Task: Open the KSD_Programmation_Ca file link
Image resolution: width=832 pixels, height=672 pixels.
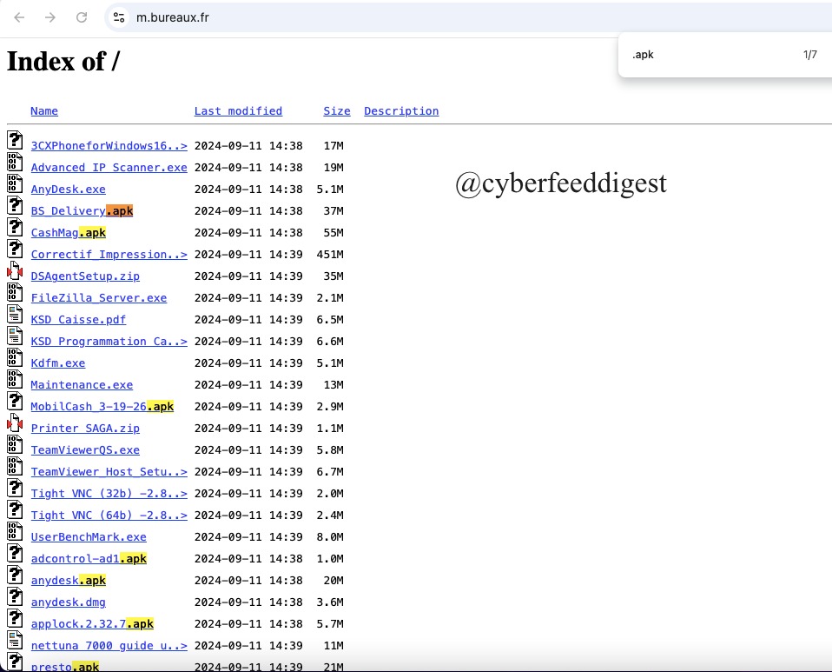Action: (109, 342)
